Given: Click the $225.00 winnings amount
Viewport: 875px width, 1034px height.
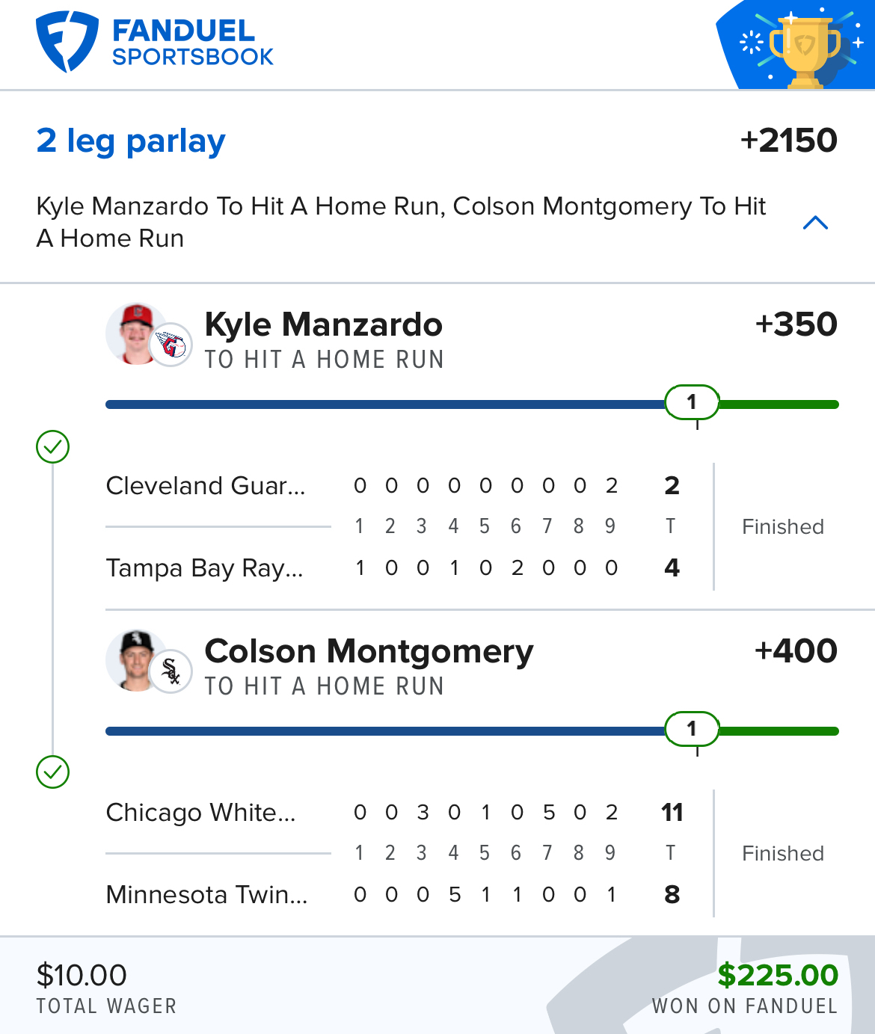Looking at the screenshot, I should click(778, 975).
